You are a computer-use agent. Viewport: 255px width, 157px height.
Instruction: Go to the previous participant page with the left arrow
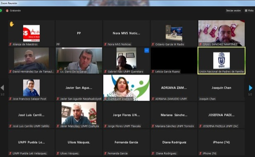(x=2, y=88)
